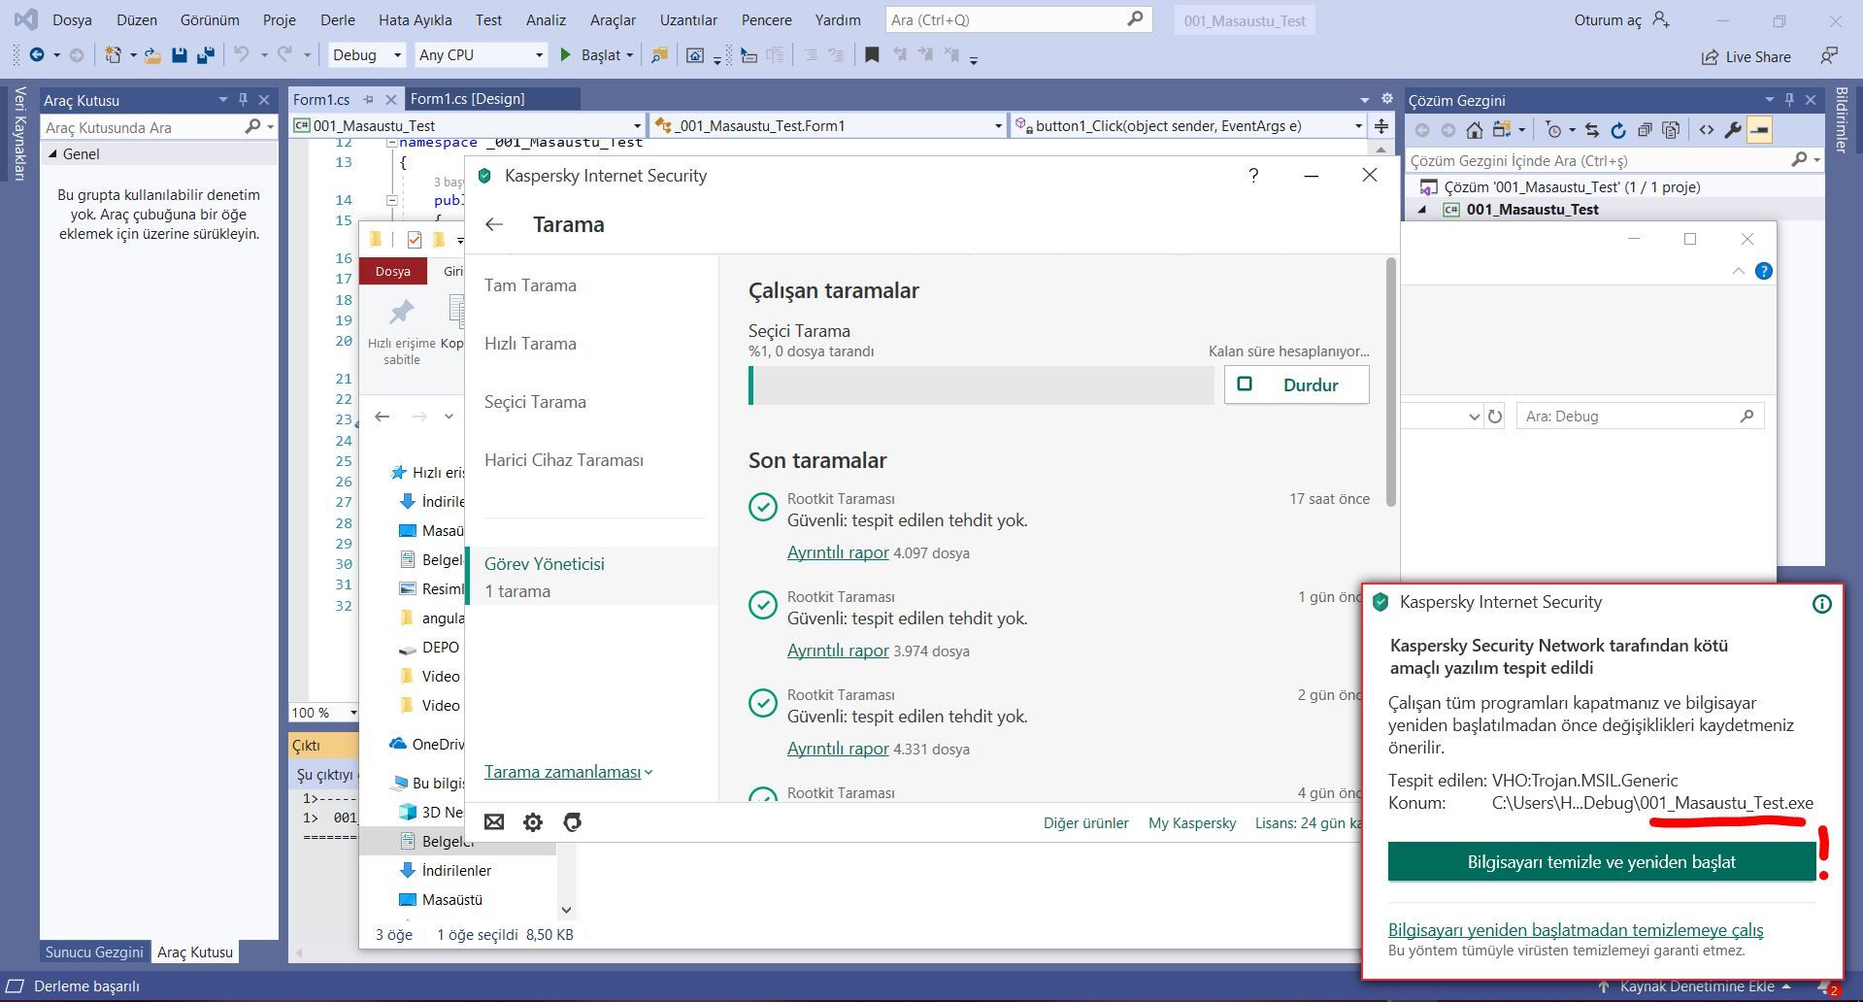Open the Debug configuration dropdown
The image size is (1863, 1002).
pyautogui.click(x=367, y=55)
